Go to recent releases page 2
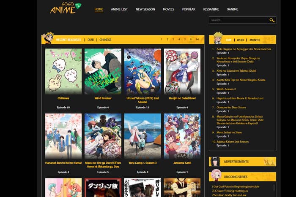Image resolution: width=296 pixels, height=197 pixels. [x=167, y=39]
